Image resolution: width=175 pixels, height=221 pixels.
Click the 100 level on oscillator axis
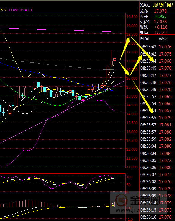click(x=129, y=177)
